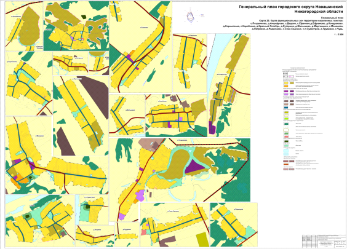Click the dark green forest legend swatch
Viewport: 347px width, 249px height.
pos(285,124)
